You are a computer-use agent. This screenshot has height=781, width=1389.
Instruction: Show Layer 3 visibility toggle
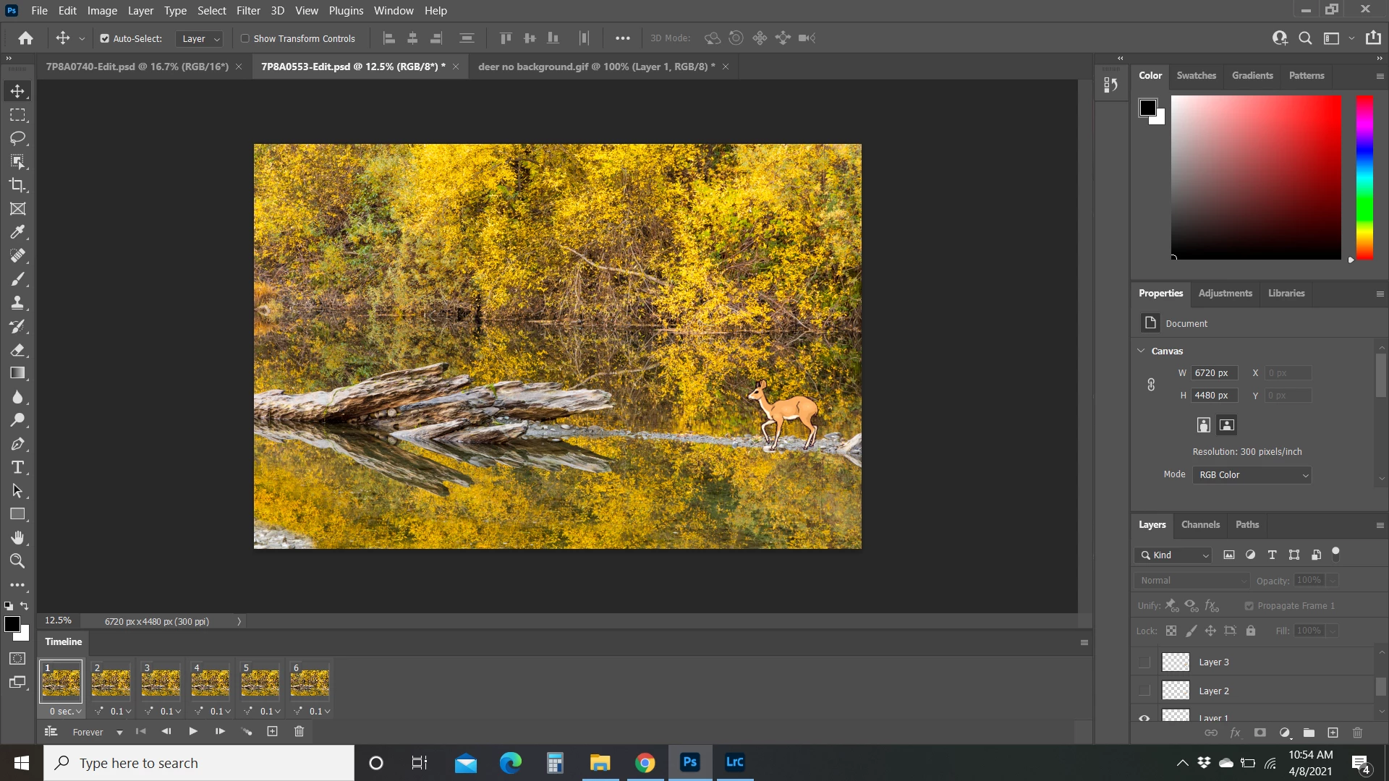click(x=1144, y=662)
